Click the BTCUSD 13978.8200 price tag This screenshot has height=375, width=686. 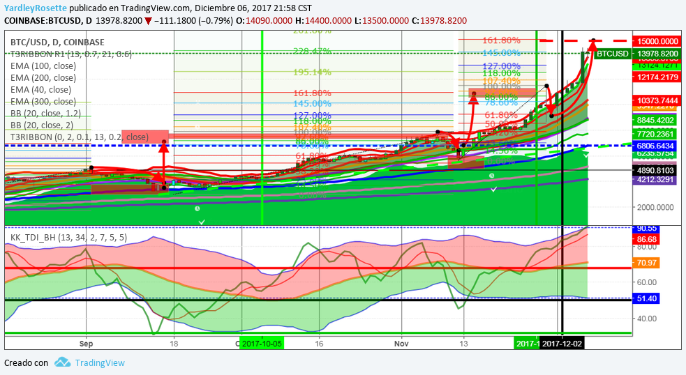[x=638, y=53]
